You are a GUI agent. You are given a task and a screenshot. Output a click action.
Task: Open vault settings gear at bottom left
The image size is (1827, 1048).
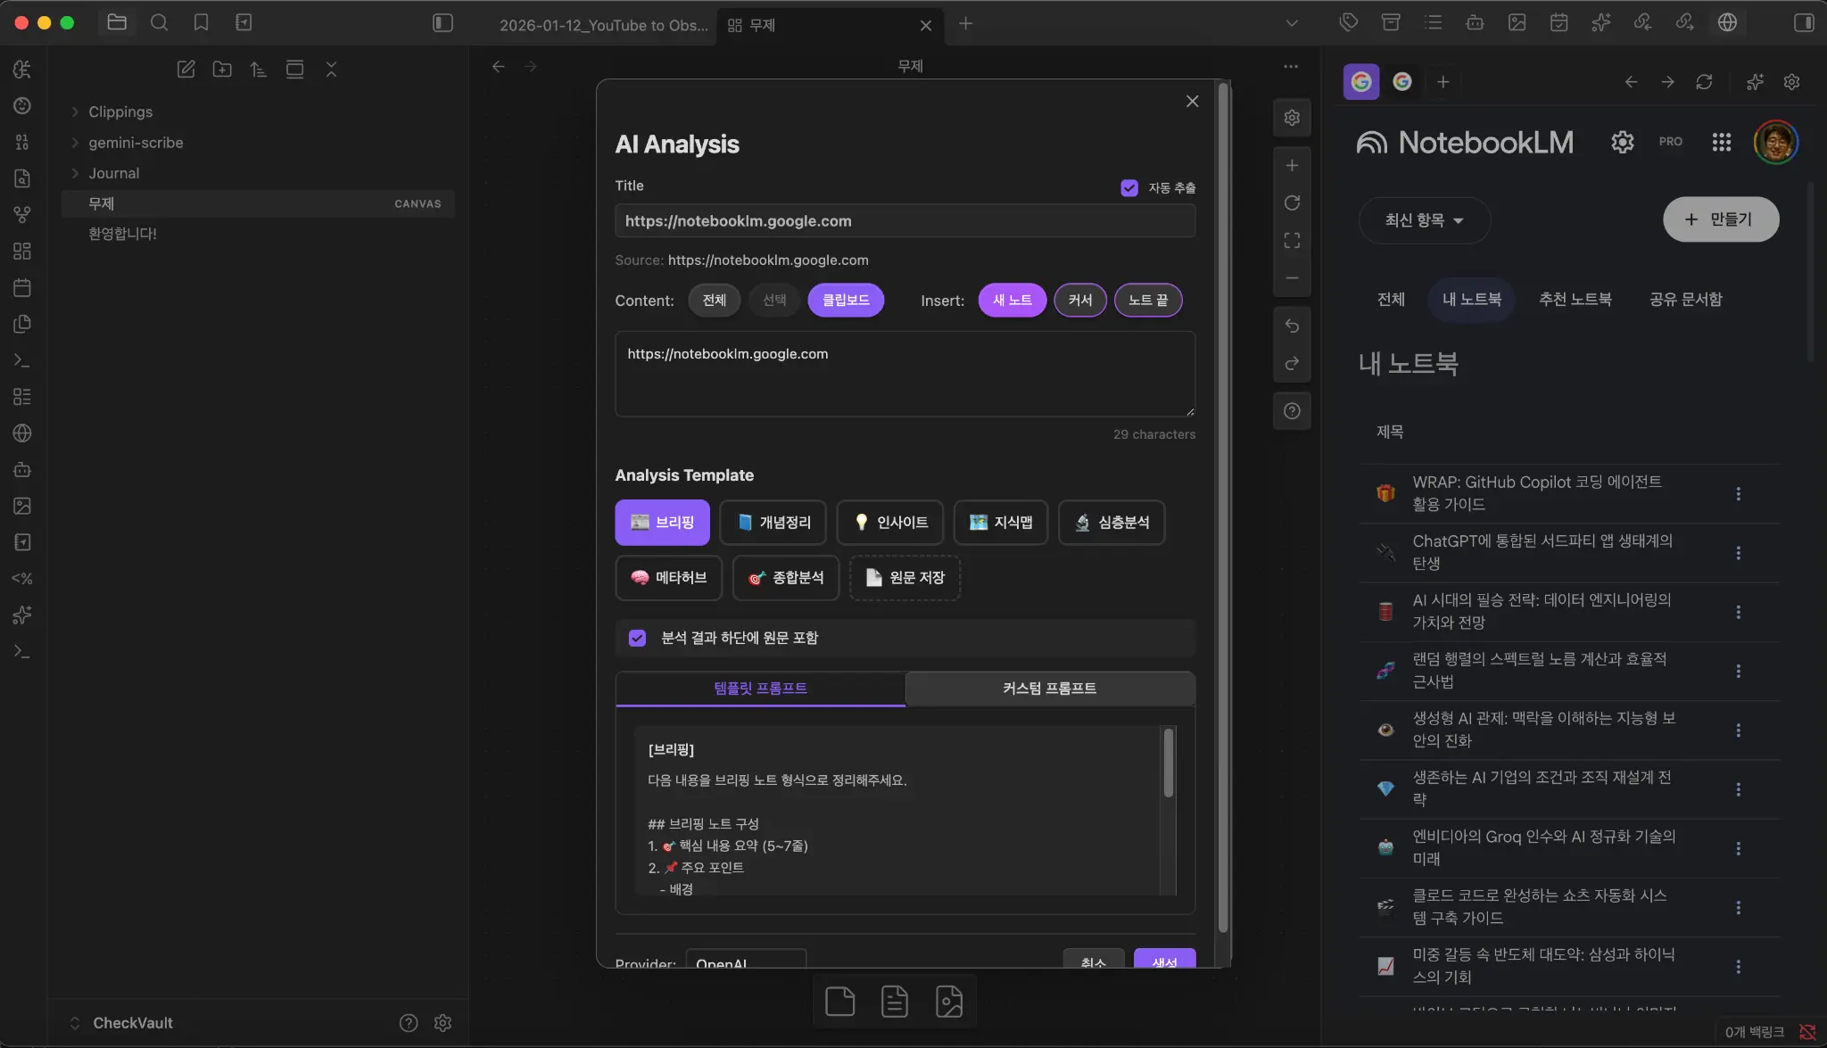pos(442,1023)
